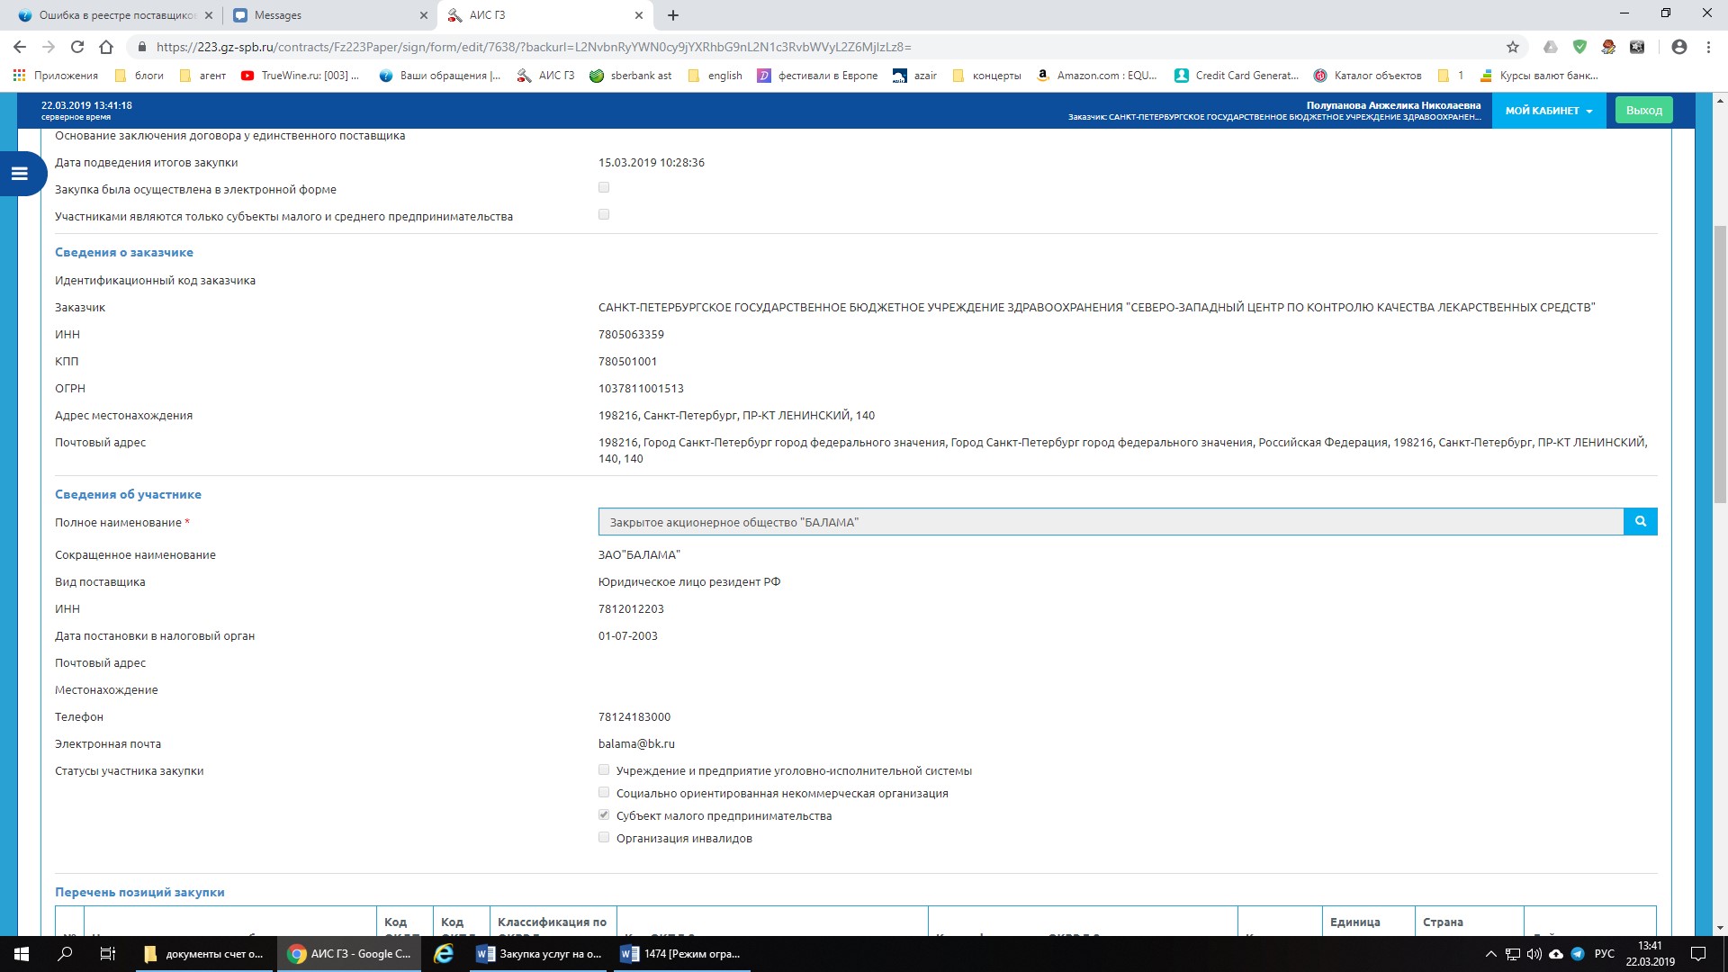The height and width of the screenshot is (972, 1728).
Task: Open the Windows Start menu
Action: click(22, 954)
